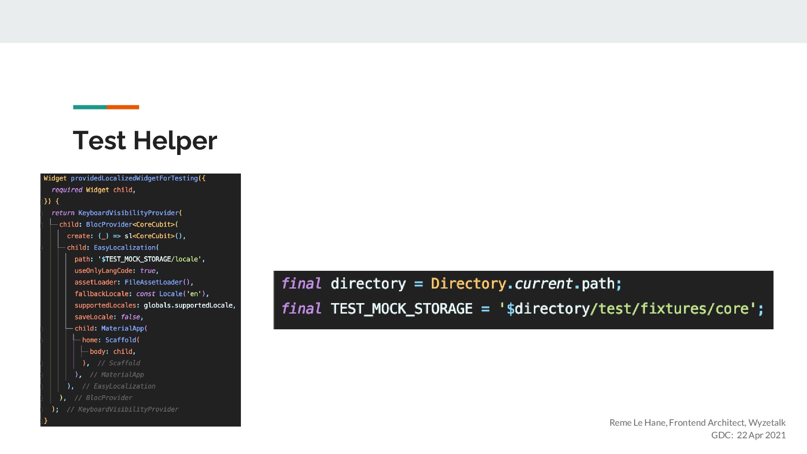This screenshot has width=807, height=454.
Task: Click the 'saveLocale: false' line
Action: click(108, 317)
